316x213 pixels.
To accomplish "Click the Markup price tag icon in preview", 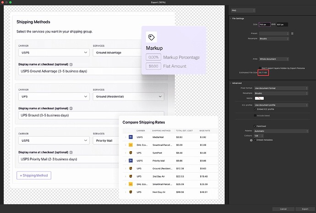I will click(151, 37).
